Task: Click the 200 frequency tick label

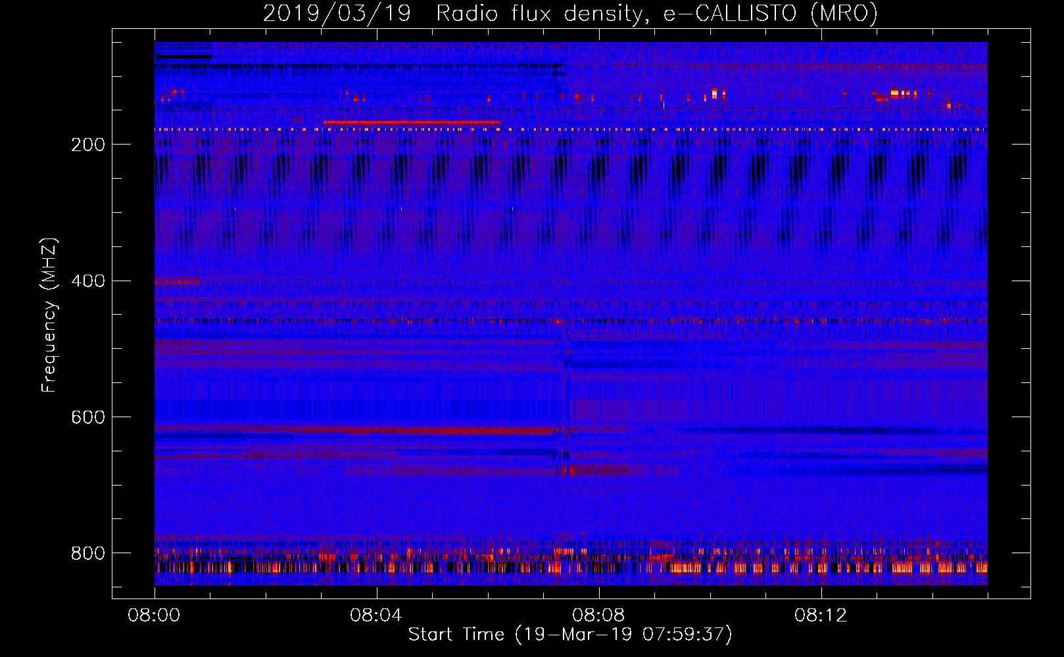Action: [88, 145]
